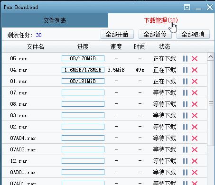
Task: Cancel the 01.rar download
Action: click(x=195, y=82)
